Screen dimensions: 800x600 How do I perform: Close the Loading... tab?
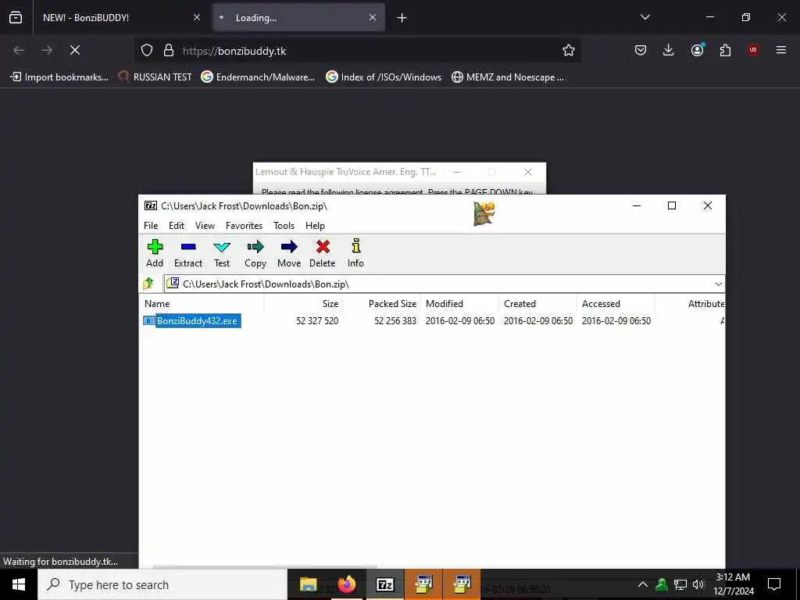point(373,18)
